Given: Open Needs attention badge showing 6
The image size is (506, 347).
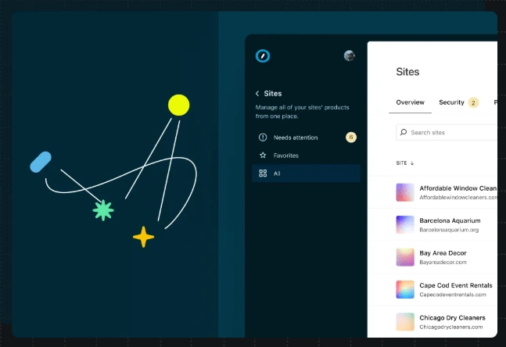Looking at the screenshot, I should pyautogui.click(x=351, y=138).
